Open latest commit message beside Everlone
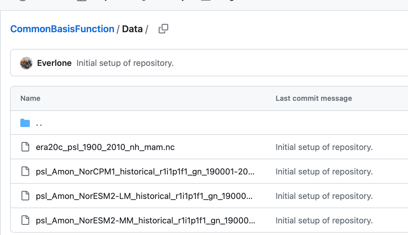 pos(125,63)
